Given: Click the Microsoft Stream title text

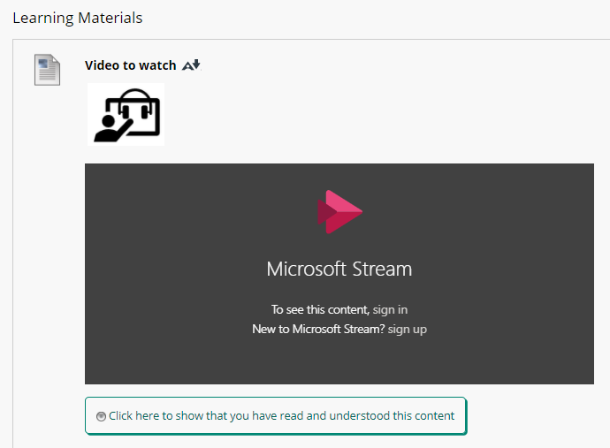Looking at the screenshot, I should pyautogui.click(x=339, y=269).
